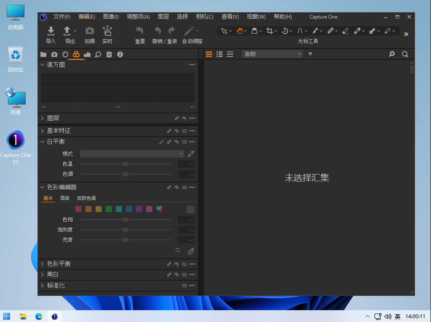
Task: Open the Library folder tool tab
Action: tap(43, 54)
